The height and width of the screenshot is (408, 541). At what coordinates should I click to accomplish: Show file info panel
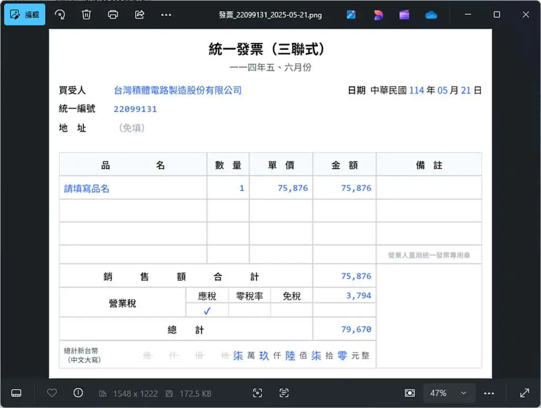[78, 393]
